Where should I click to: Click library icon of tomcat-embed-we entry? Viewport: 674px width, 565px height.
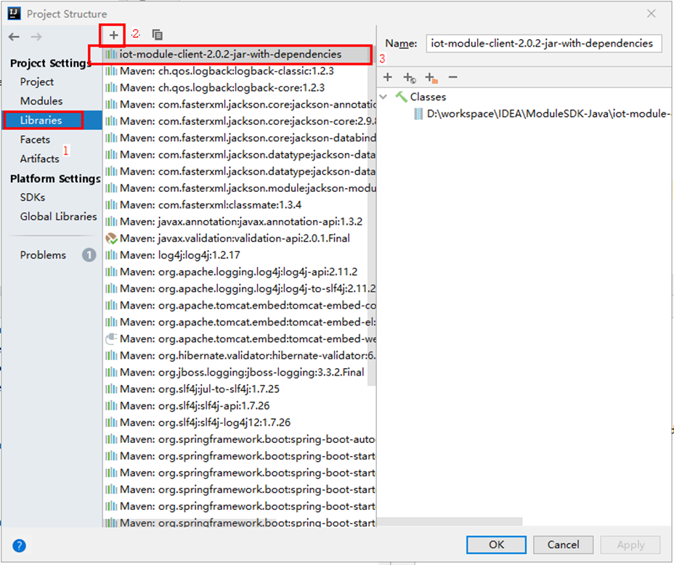coord(111,339)
